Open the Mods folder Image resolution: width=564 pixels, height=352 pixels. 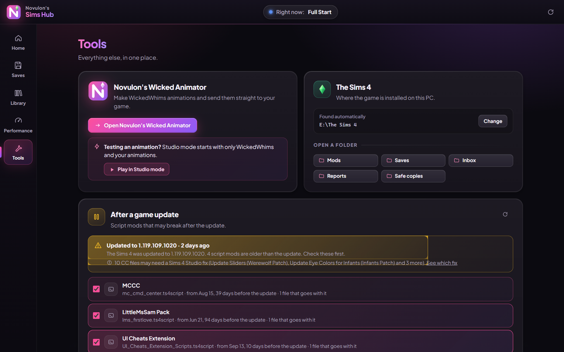(346, 161)
